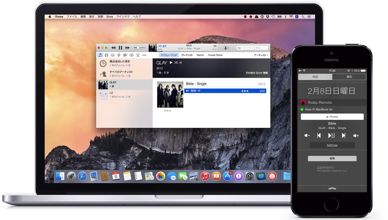This screenshot has width=388, height=220.
Task: Shuffle GLAY songs in the artist header
Action: (x=176, y=63)
